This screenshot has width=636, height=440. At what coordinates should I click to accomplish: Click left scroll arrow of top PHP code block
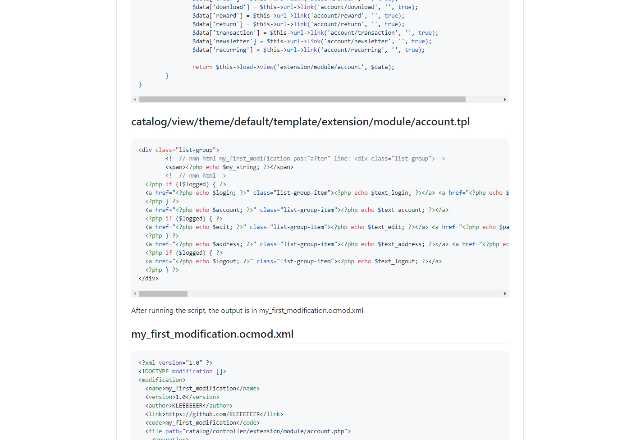pos(135,99)
